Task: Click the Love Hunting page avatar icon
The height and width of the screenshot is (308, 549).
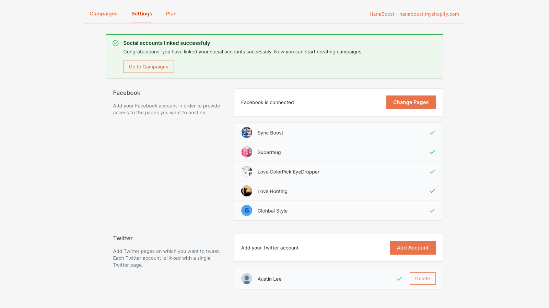Action: tap(246, 191)
